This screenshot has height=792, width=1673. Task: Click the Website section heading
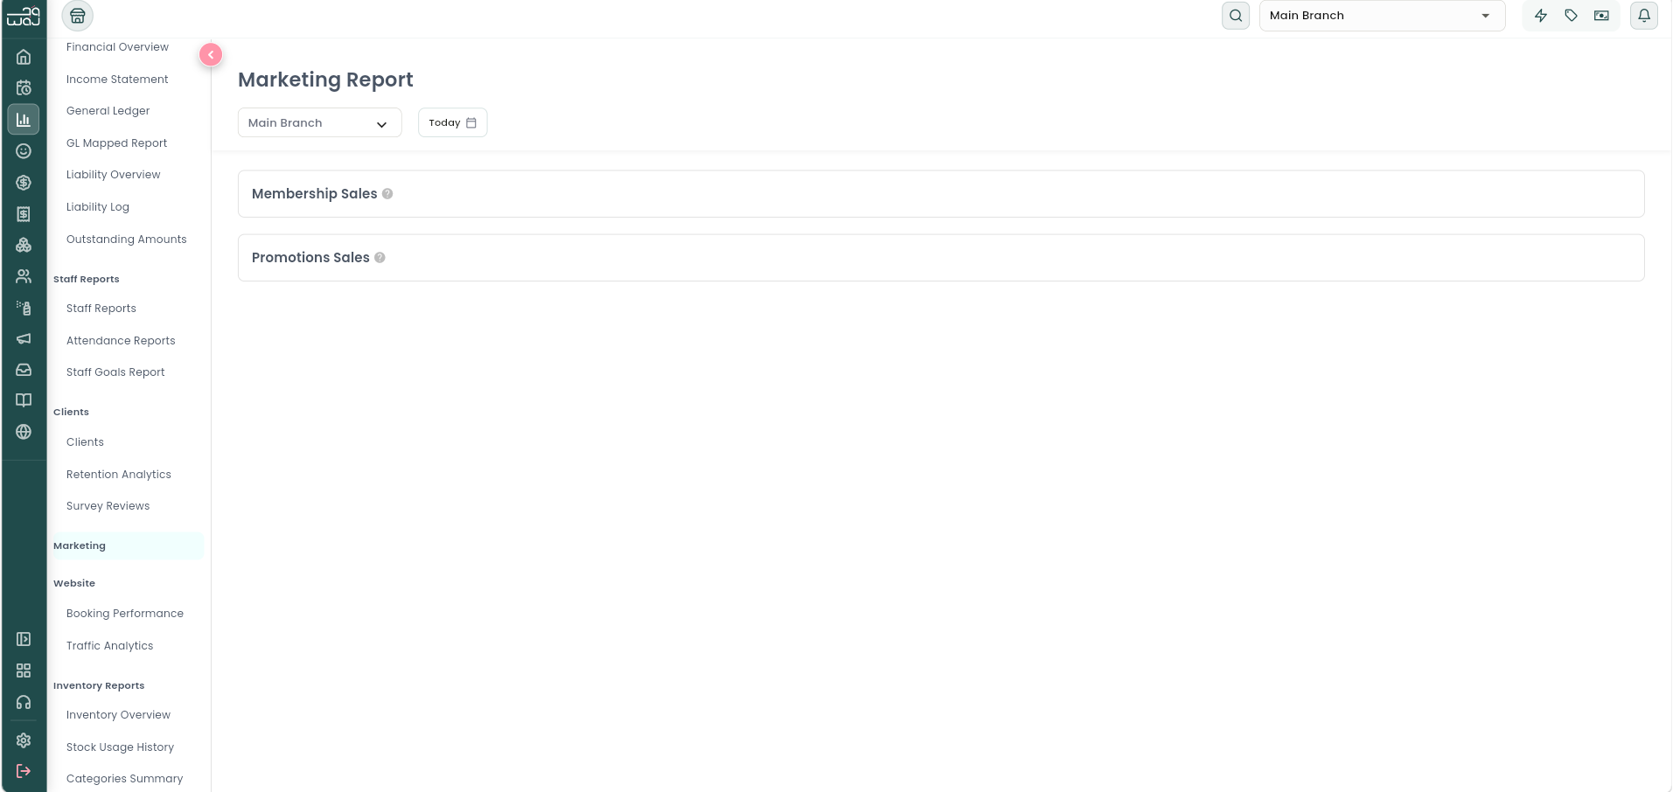74,584
